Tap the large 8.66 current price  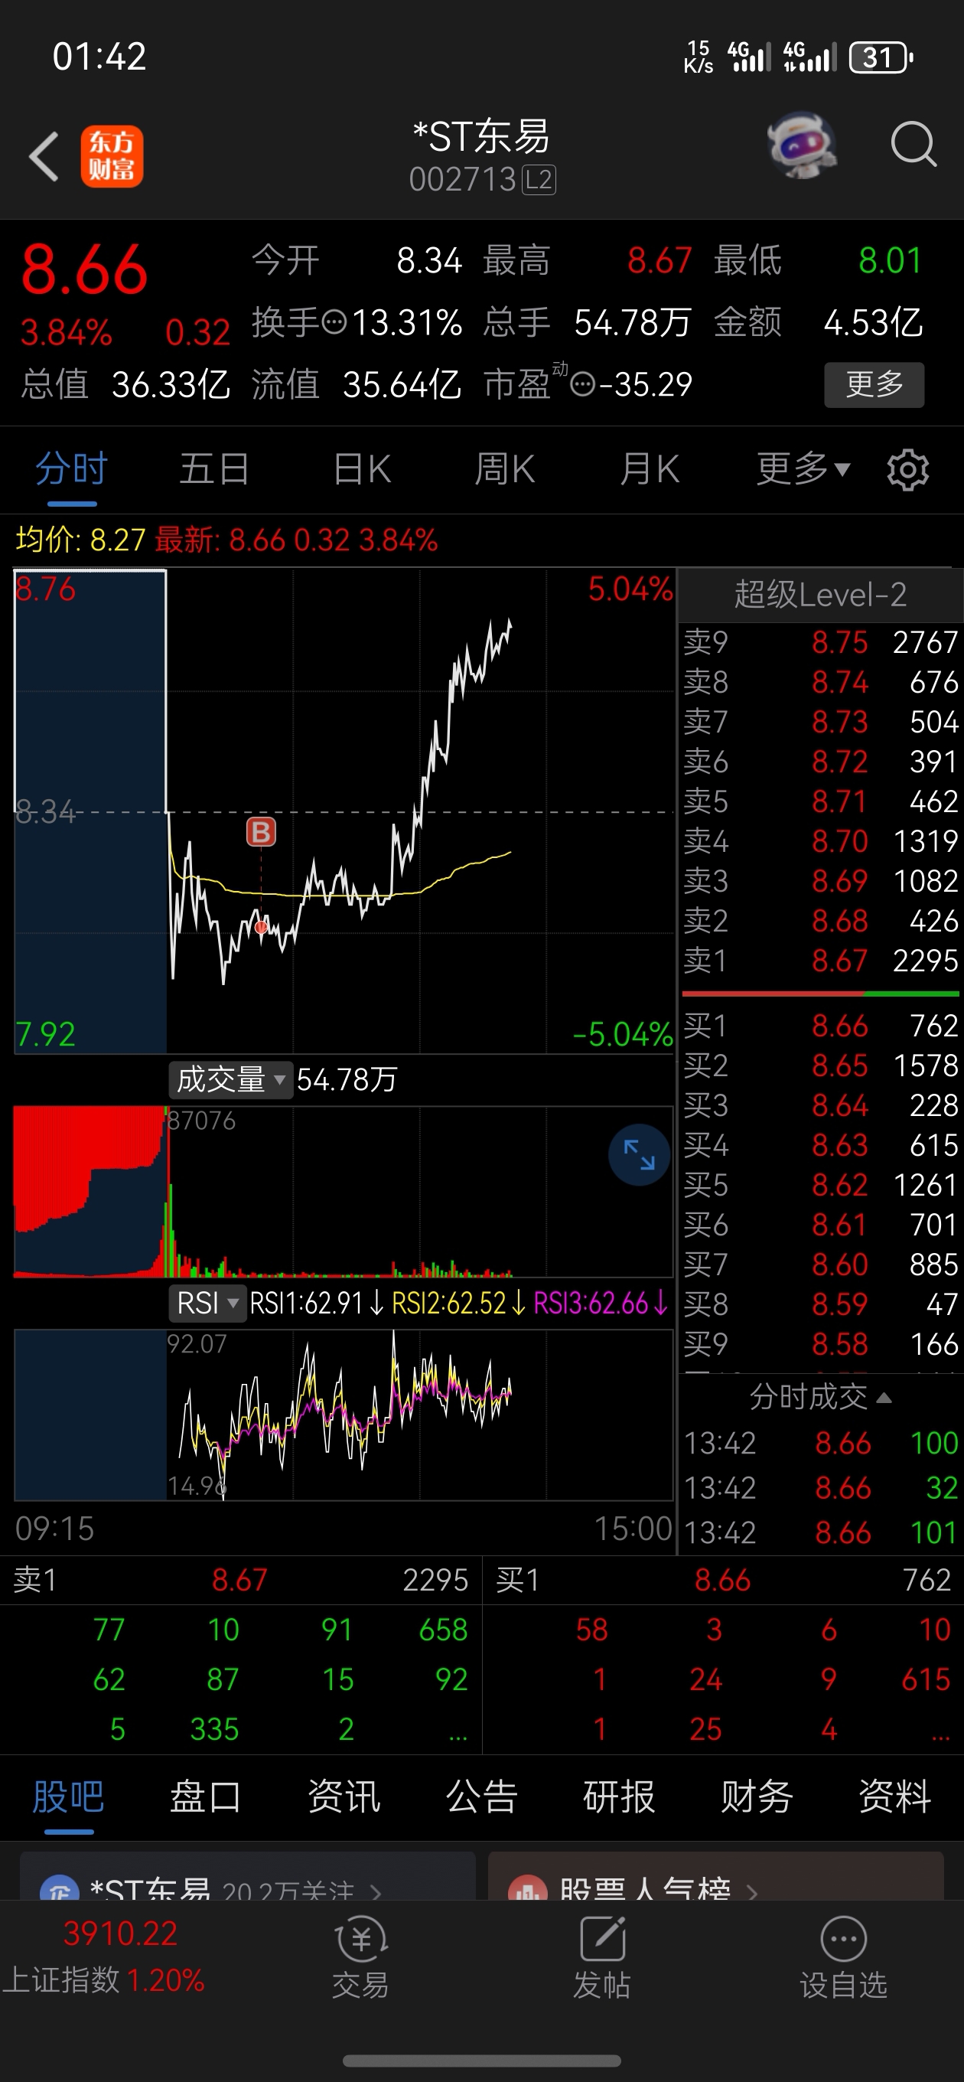click(85, 270)
